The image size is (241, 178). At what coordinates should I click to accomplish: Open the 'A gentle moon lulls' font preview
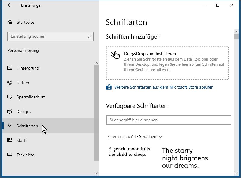click(x=129, y=151)
